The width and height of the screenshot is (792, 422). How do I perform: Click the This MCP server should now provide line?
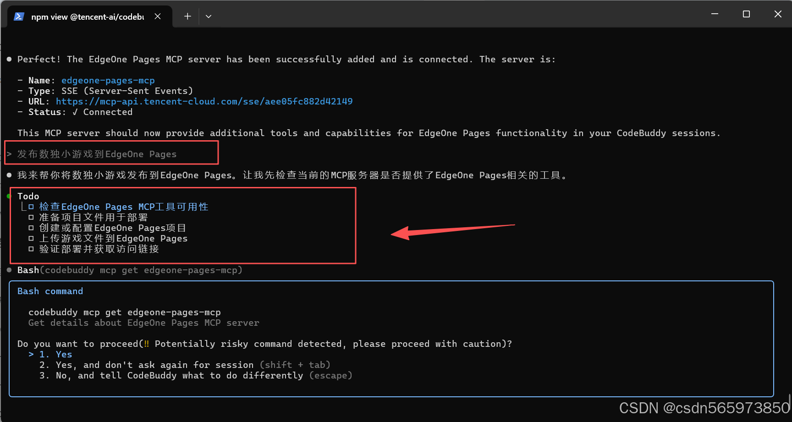click(369, 133)
